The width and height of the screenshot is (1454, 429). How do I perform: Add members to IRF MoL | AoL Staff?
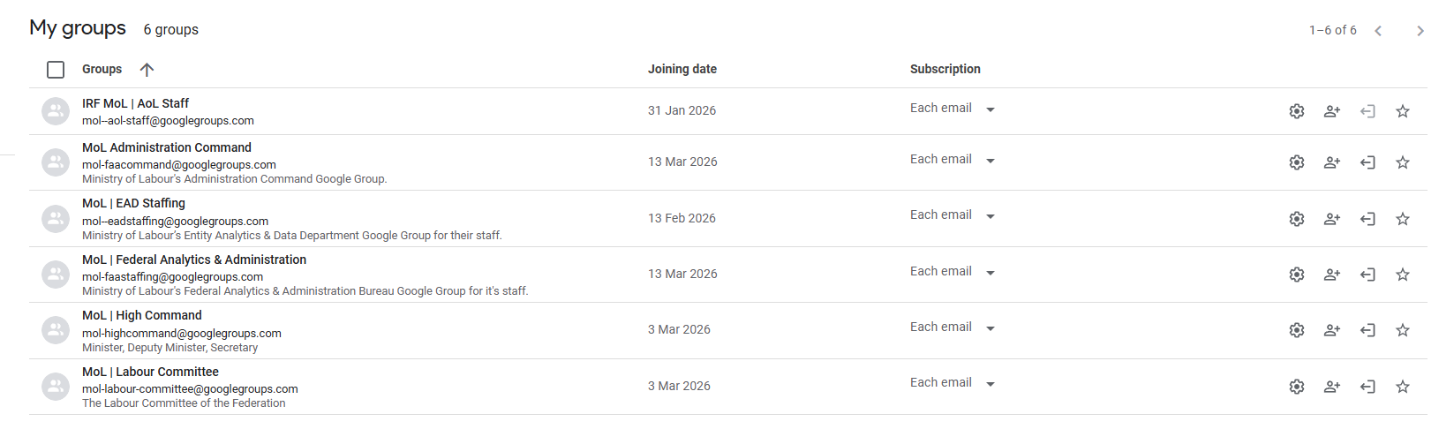click(x=1332, y=111)
